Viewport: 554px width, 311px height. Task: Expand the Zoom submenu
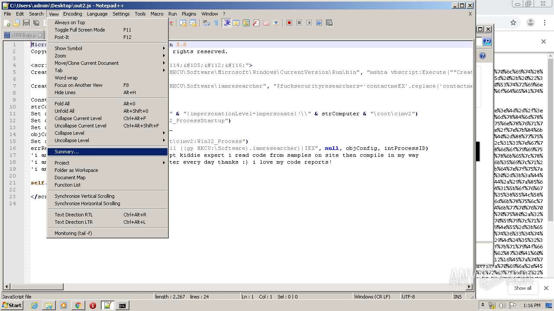coord(107,56)
